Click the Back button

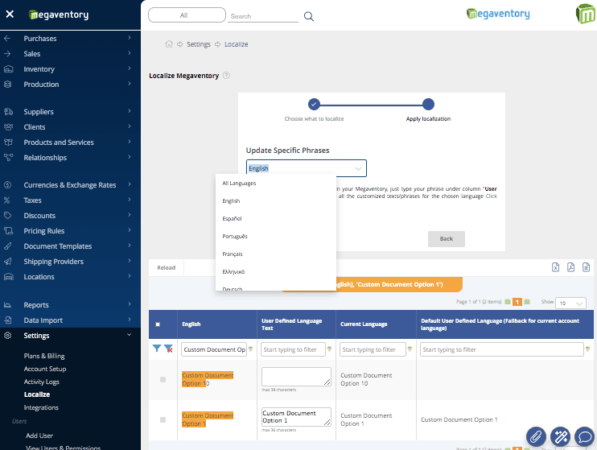pos(446,239)
